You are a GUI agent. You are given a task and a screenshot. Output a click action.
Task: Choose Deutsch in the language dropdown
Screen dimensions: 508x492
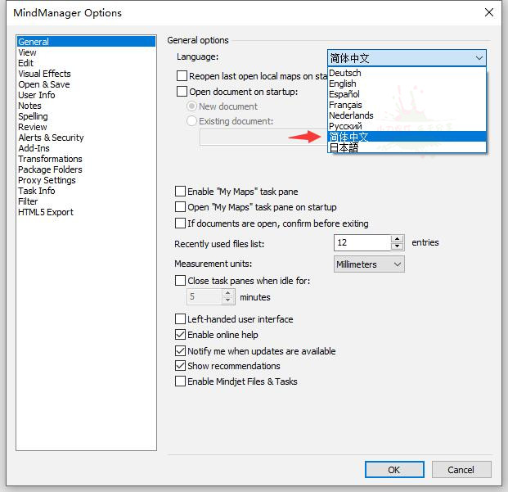tap(344, 73)
